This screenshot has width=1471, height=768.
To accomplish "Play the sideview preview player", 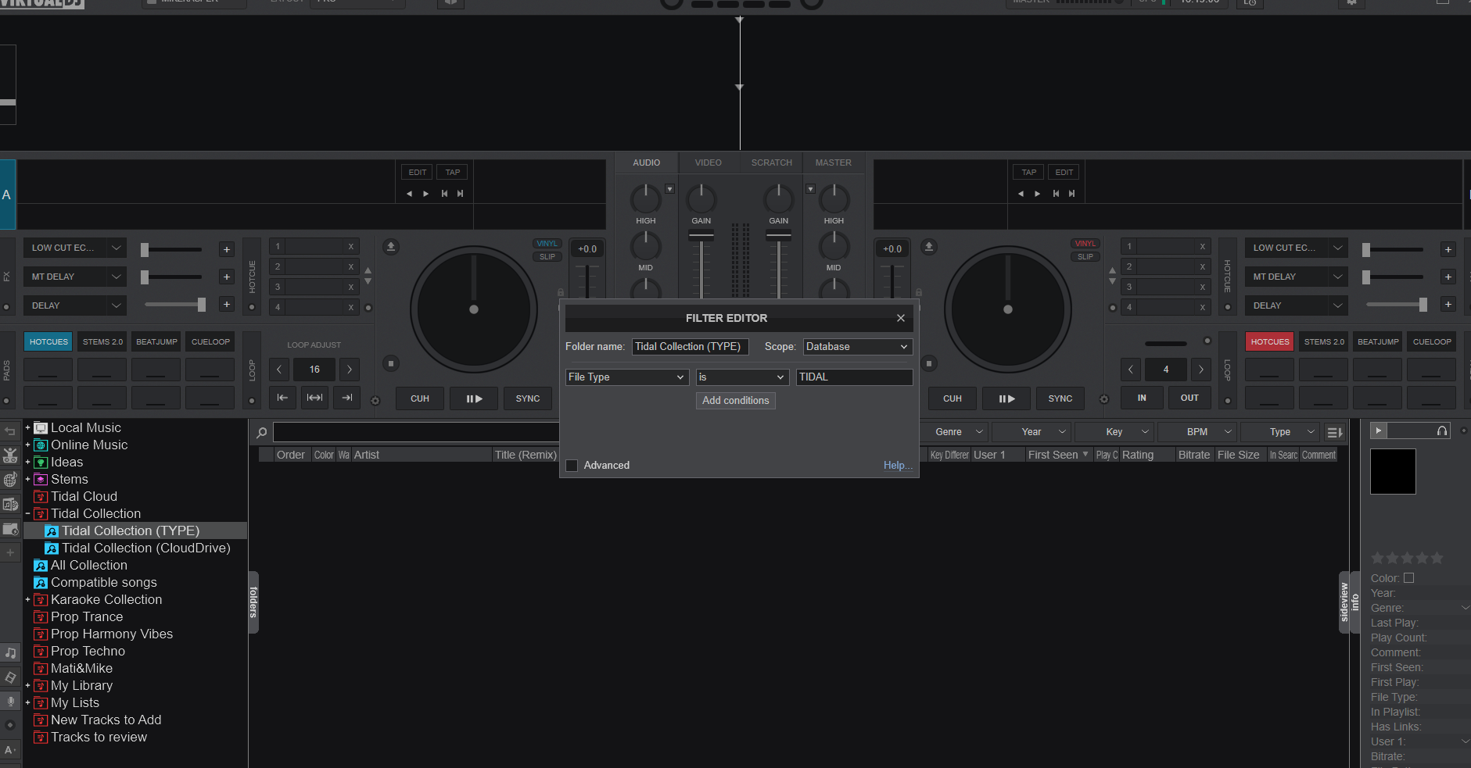I will 1379,430.
